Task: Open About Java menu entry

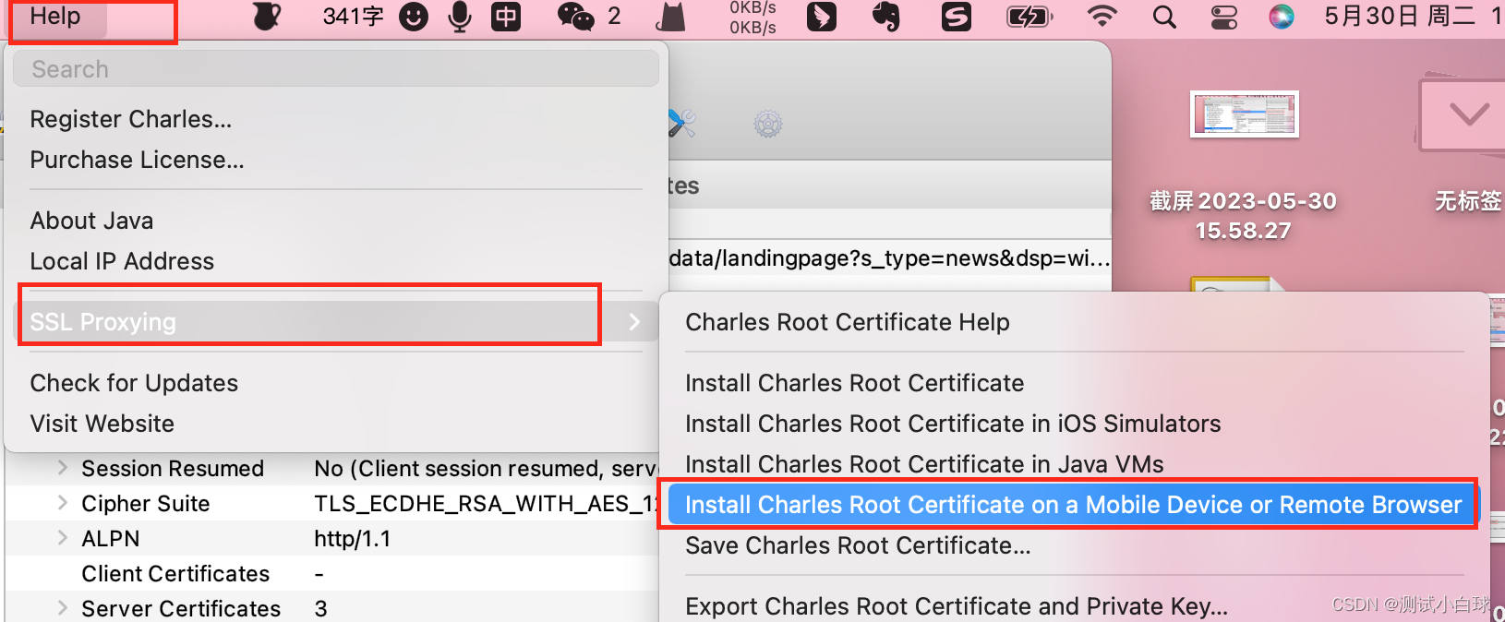Action: tap(91, 221)
